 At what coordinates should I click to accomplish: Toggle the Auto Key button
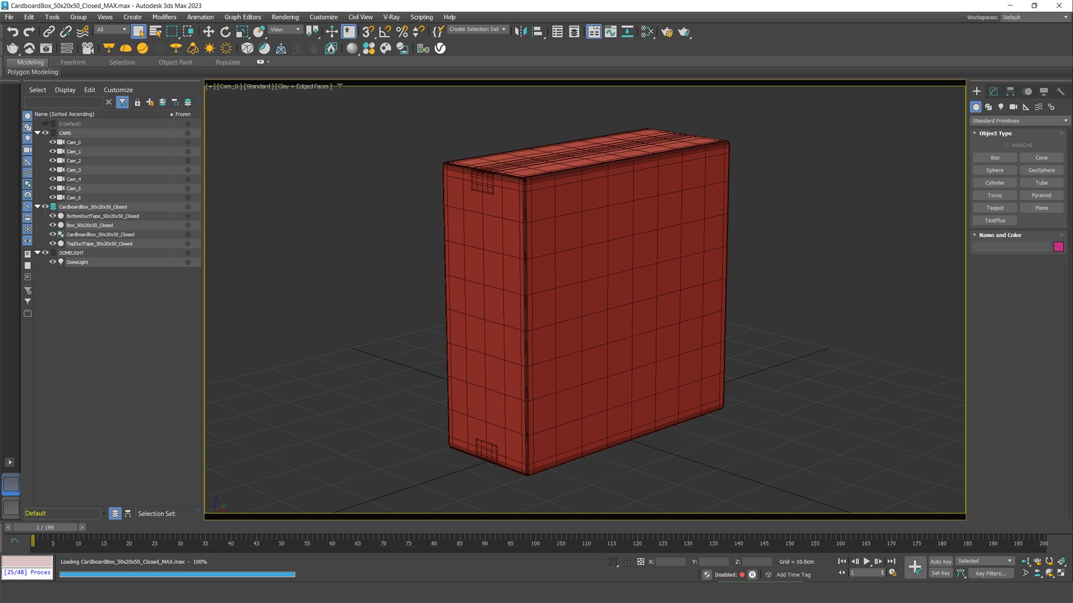(941, 562)
